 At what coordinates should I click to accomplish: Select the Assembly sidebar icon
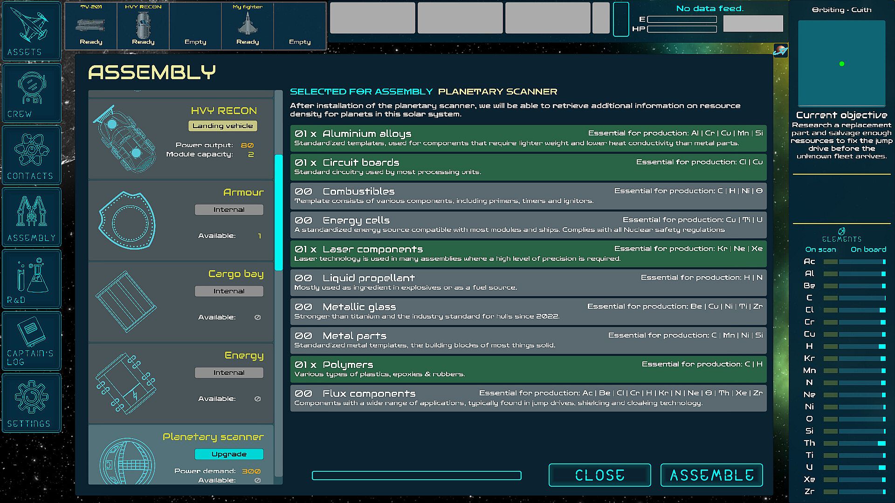point(31,217)
